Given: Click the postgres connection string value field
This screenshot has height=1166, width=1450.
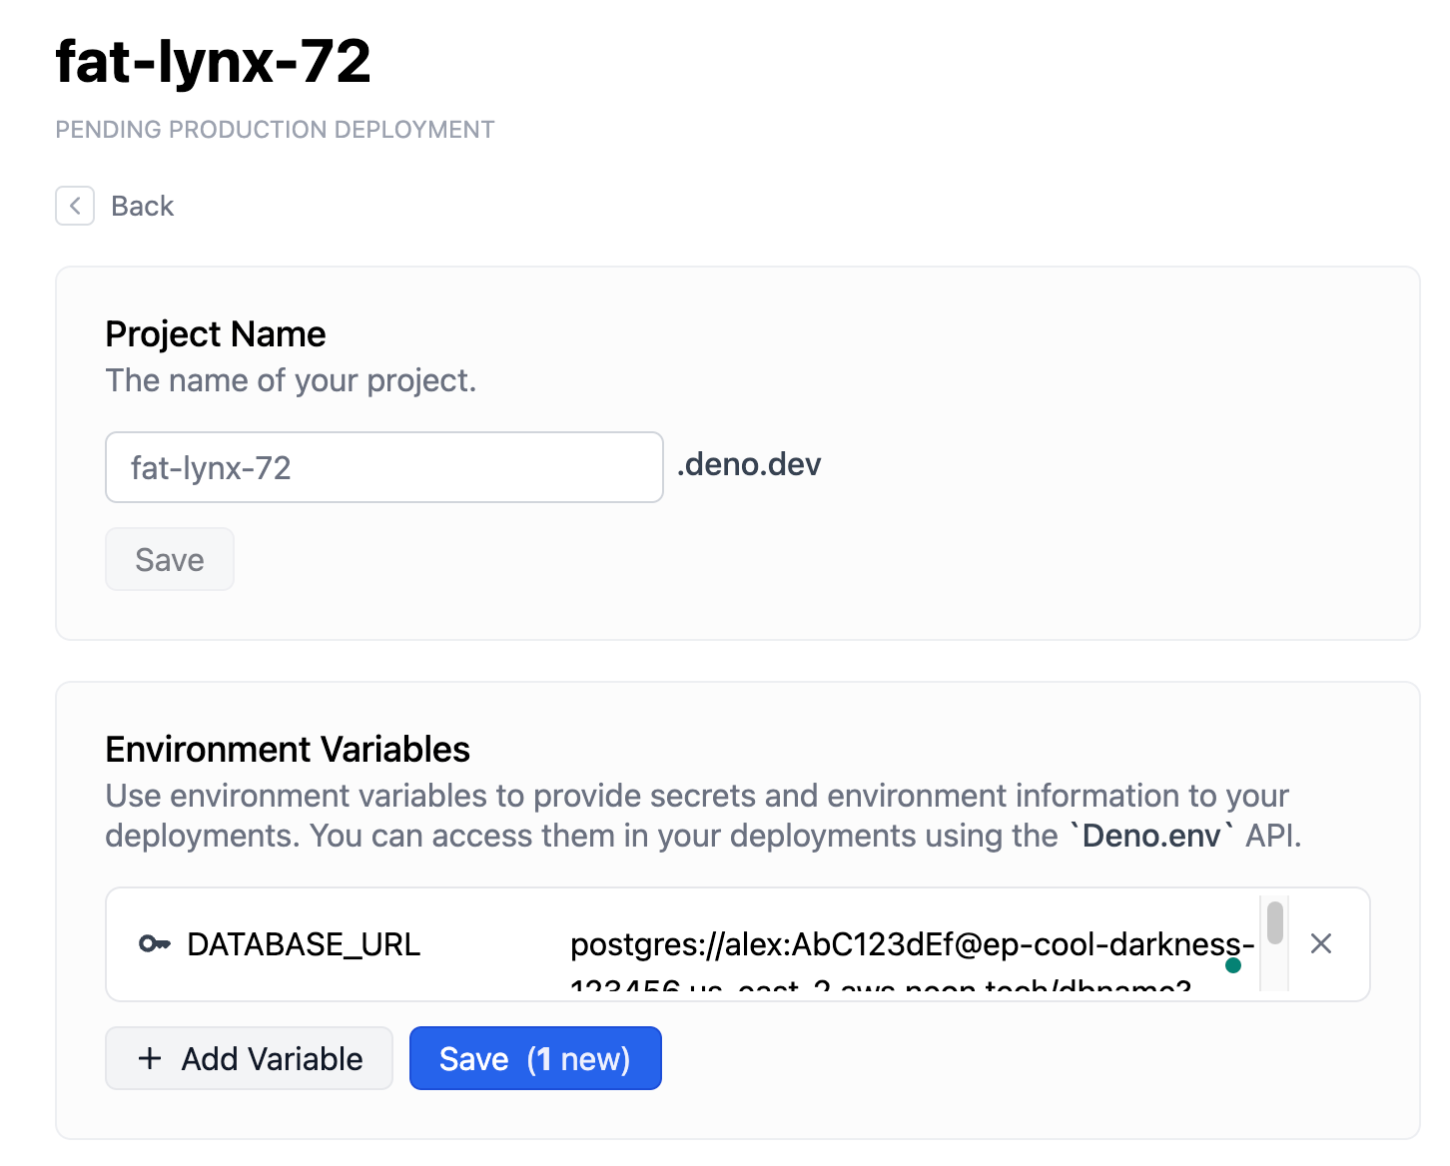Looking at the screenshot, I should pyautogui.click(x=899, y=944).
